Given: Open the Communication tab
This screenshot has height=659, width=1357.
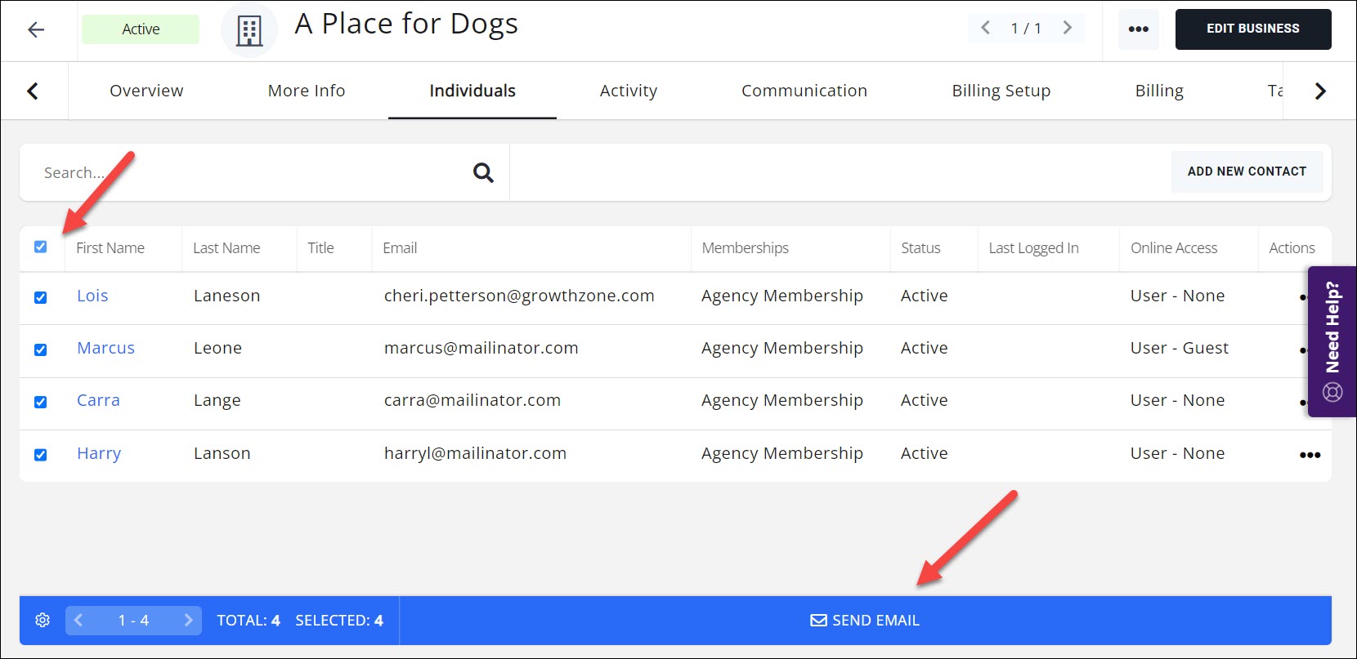Looking at the screenshot, I should tap(804, 91).
